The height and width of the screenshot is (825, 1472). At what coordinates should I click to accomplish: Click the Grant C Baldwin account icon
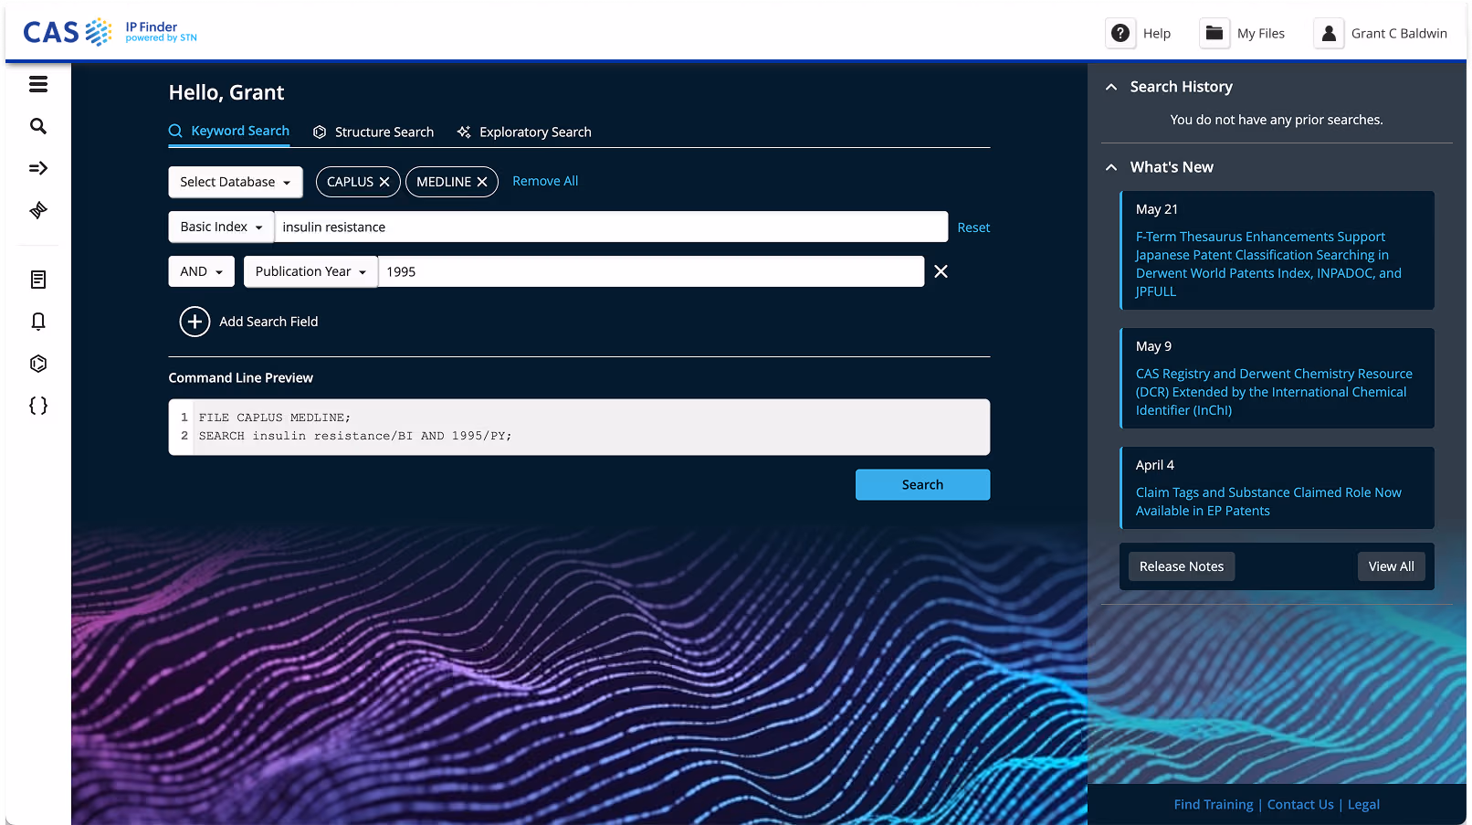tap(1329, 33)
